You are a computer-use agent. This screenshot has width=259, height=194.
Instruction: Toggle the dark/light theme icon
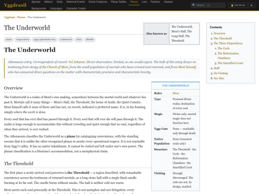click(x=252, y=5)
